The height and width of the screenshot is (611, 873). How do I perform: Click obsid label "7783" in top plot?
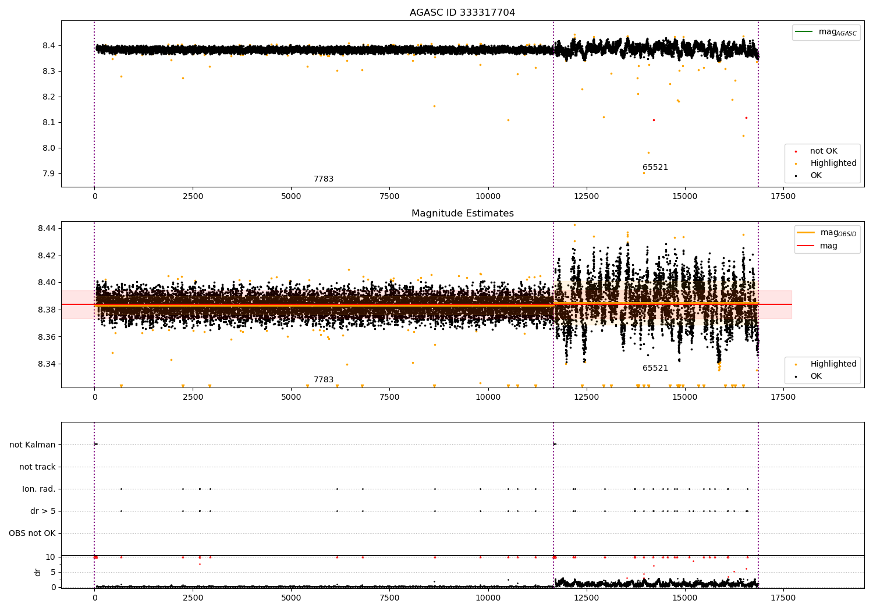pyautogui.click(x=324, y=179)
